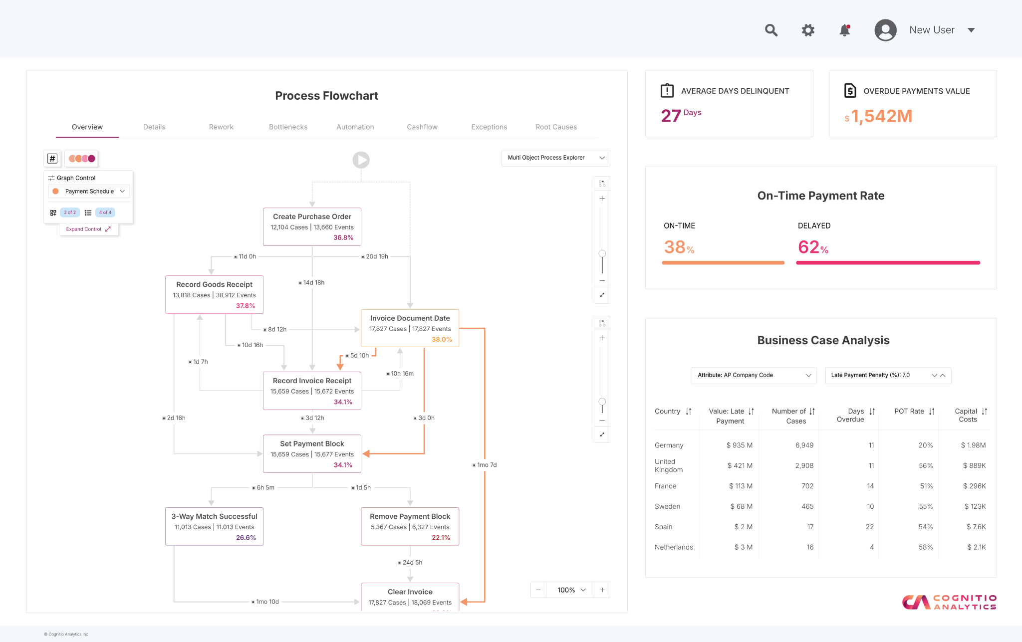
Task: Open Attribute: AP Company Code dropdown
Action: point(754,375)
